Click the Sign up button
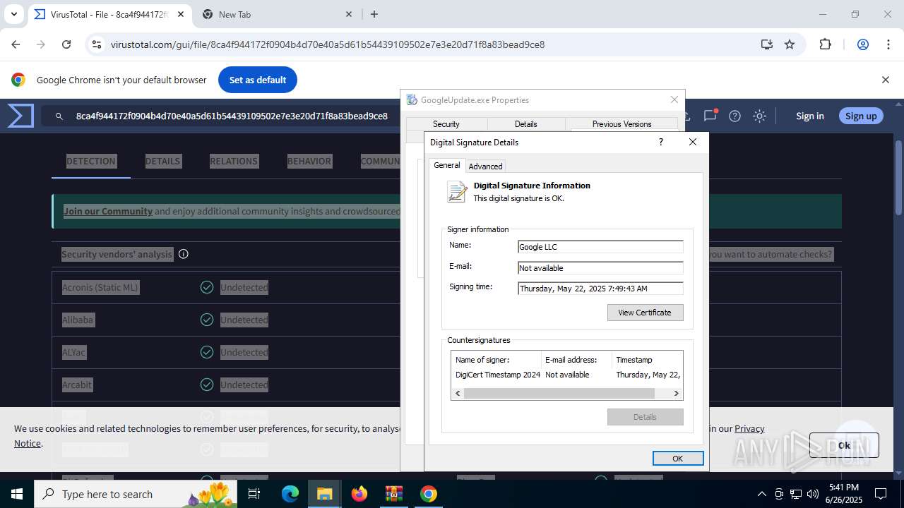Viewport: 904px width, 508px height. click(x=861, y=116)
